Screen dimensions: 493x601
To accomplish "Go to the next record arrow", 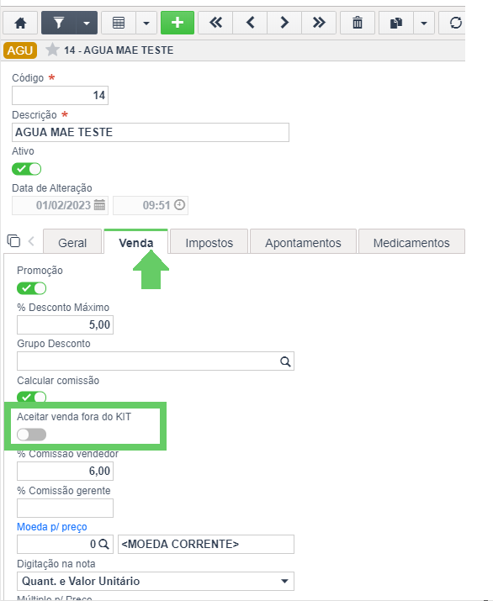I will tap(284, 23).
